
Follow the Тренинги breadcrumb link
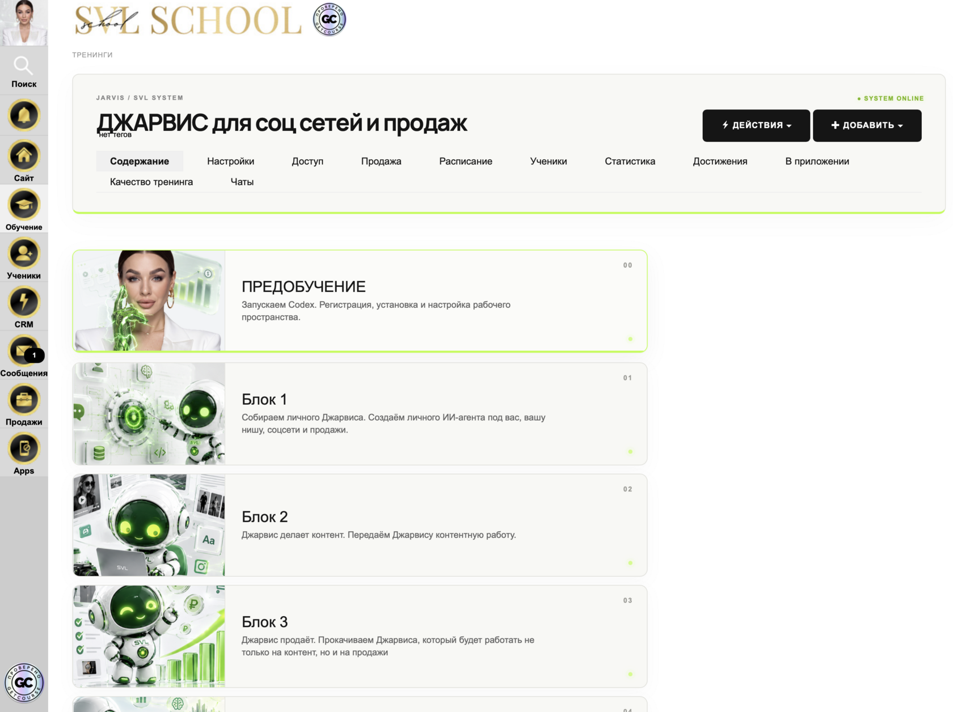(92, 55)
